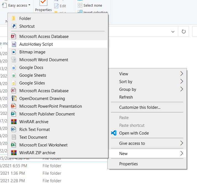Image resolution: width=197 pixels, height=183 pixels.
Task: Select the row dated 2021 6:55 PM
Action: point(54,166)
